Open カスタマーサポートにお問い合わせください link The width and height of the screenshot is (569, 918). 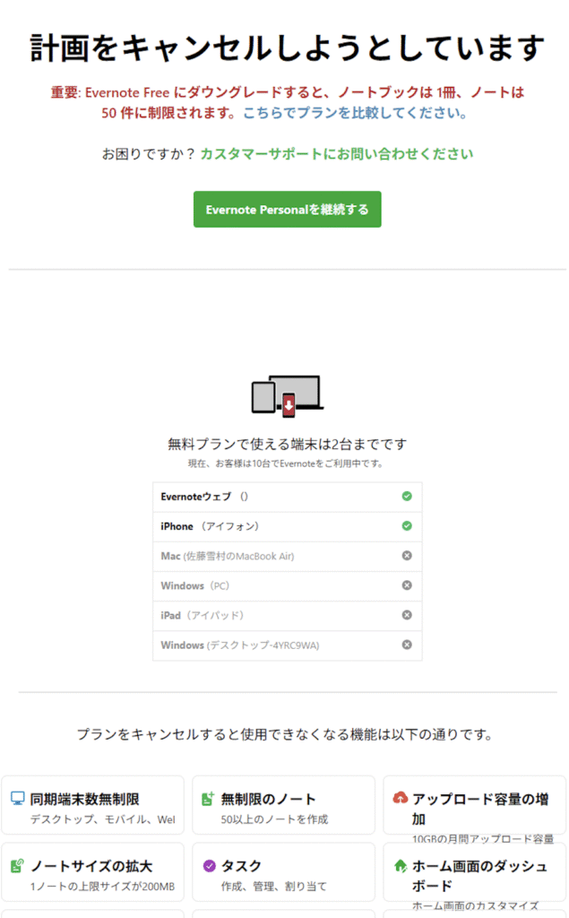click(x=337, y=154)
